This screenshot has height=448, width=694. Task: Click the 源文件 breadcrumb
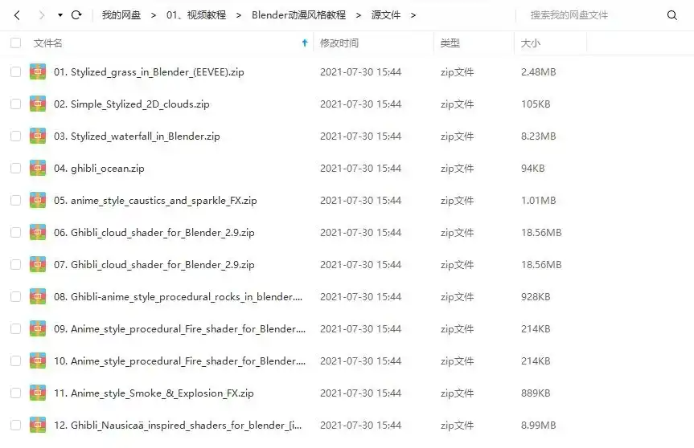[x=386, y=15]
